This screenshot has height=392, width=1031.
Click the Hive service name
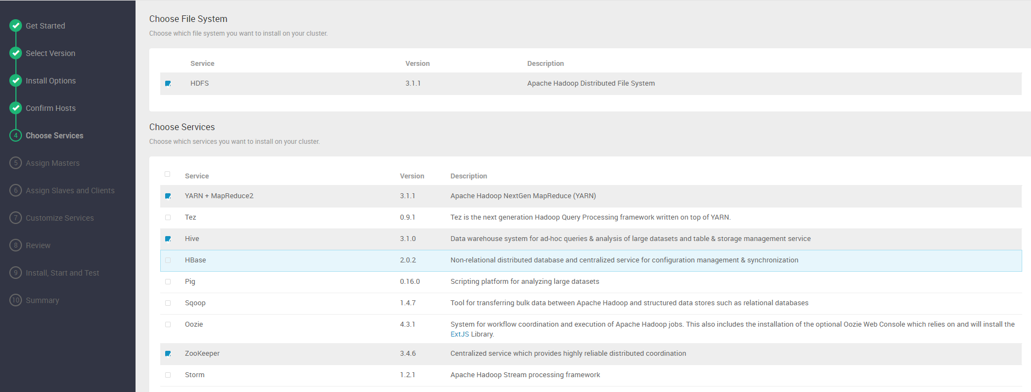[x=192, y=239]
